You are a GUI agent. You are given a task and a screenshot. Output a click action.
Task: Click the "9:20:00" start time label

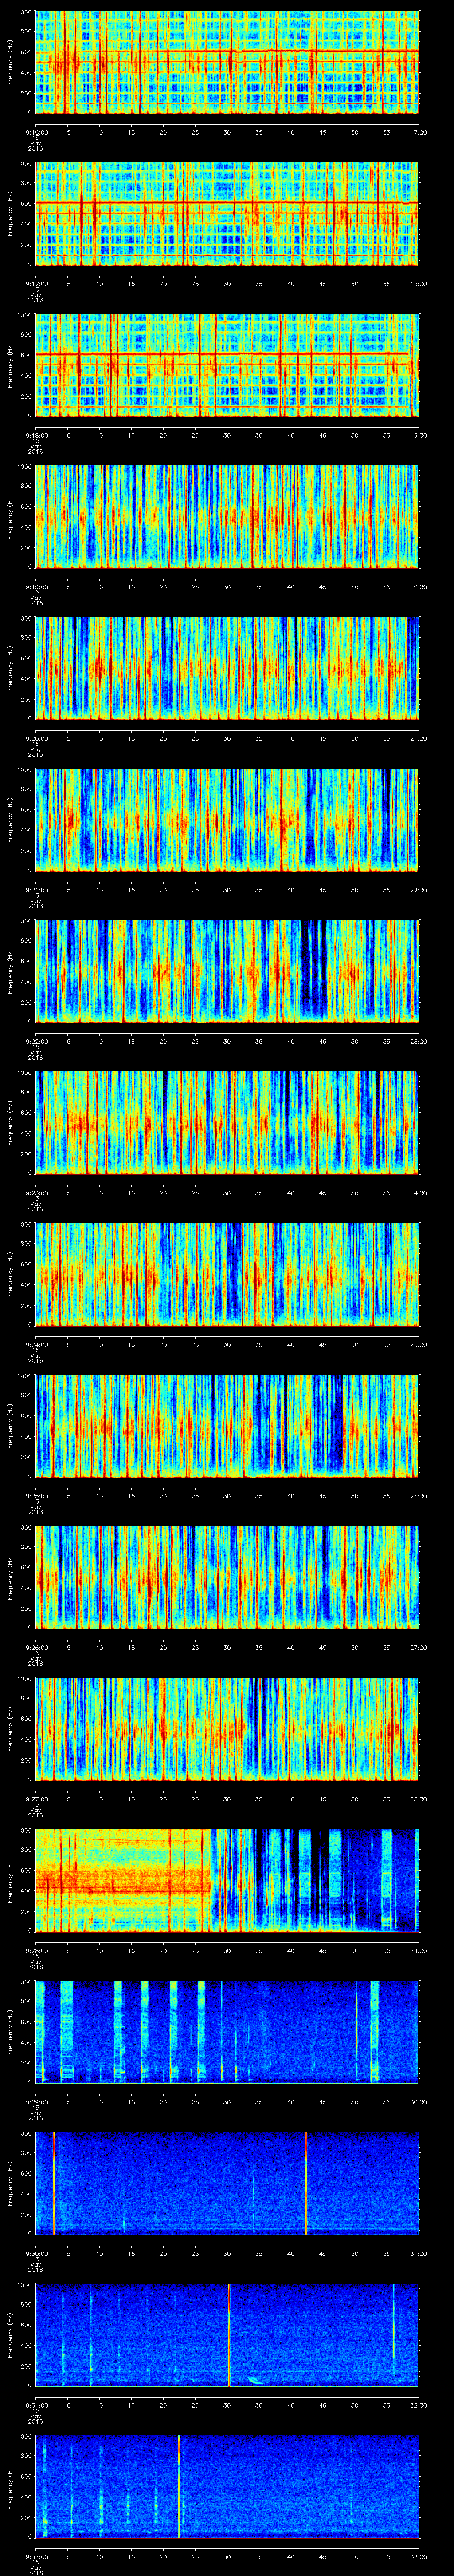(x=37, y=738)
